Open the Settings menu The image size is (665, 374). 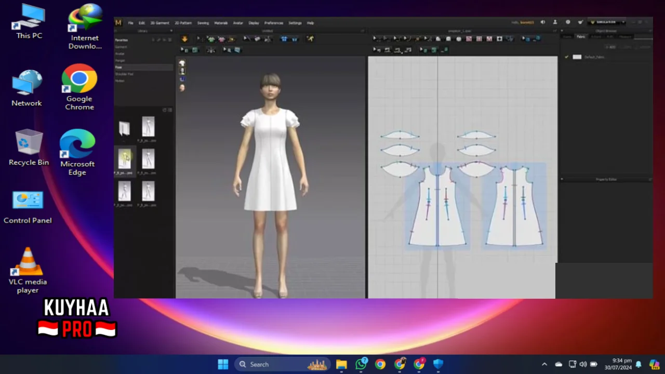point(295,23)
